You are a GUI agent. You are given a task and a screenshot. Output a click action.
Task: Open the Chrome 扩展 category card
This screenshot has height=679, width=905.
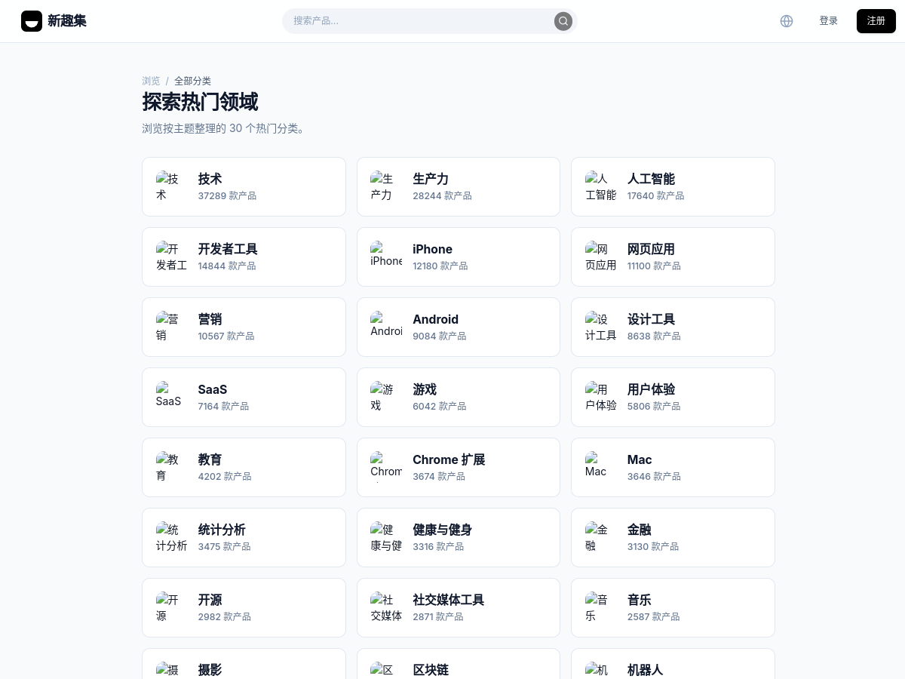[459, 467]
